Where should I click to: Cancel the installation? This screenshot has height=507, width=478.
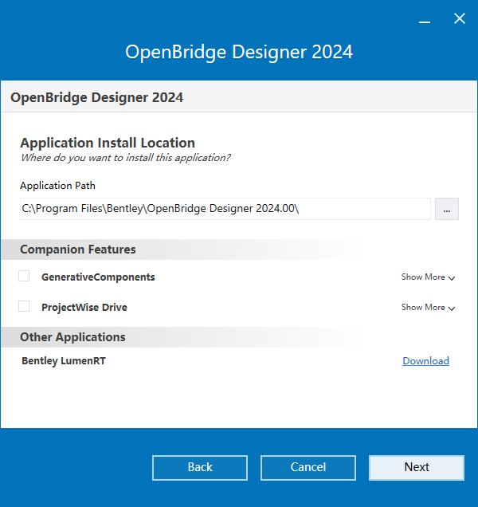pos(308,468)
